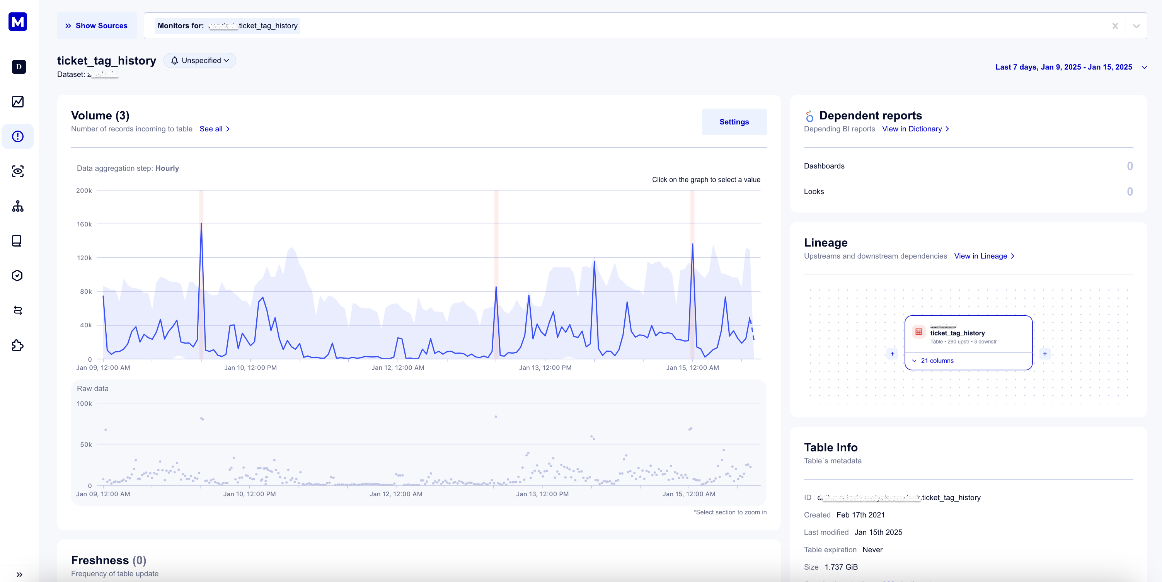
Task: Click the shield checkmark sidebar icon
Action: point(17,276)
